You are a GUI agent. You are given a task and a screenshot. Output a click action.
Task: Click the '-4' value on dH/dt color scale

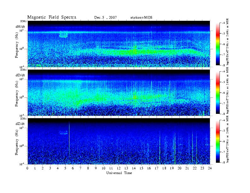224,23
